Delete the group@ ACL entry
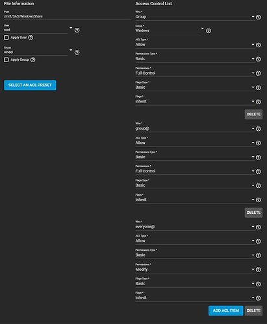The height and width of the screenshot is (324, 267). click(253, 213)
